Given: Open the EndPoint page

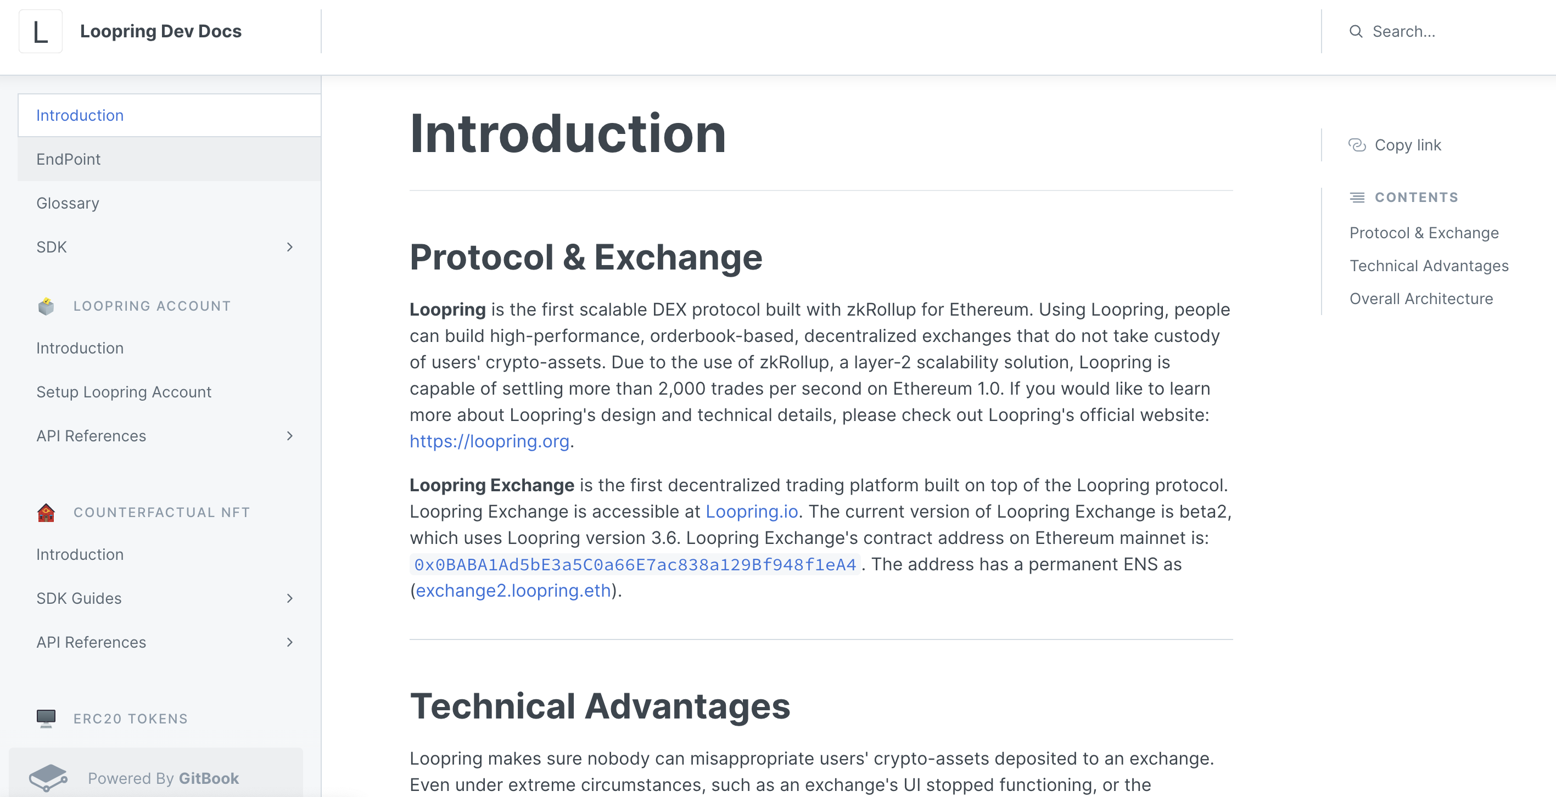Looking at the screenshot, I should coord(68,159).
